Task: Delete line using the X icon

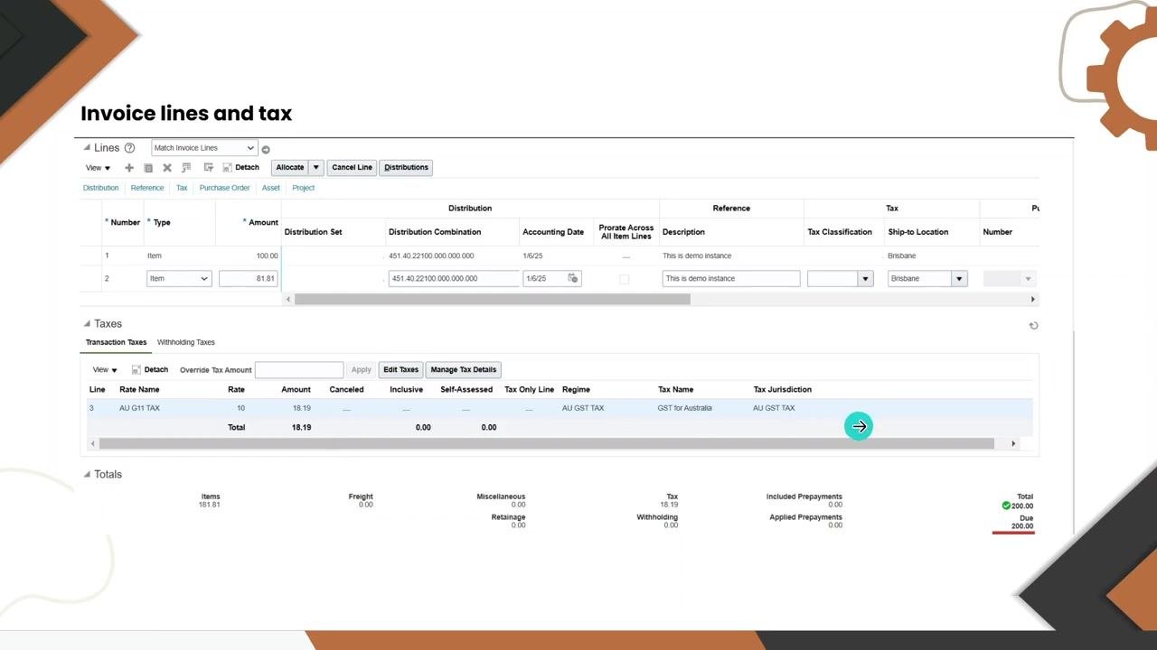Action: click(x=167, y=168)
